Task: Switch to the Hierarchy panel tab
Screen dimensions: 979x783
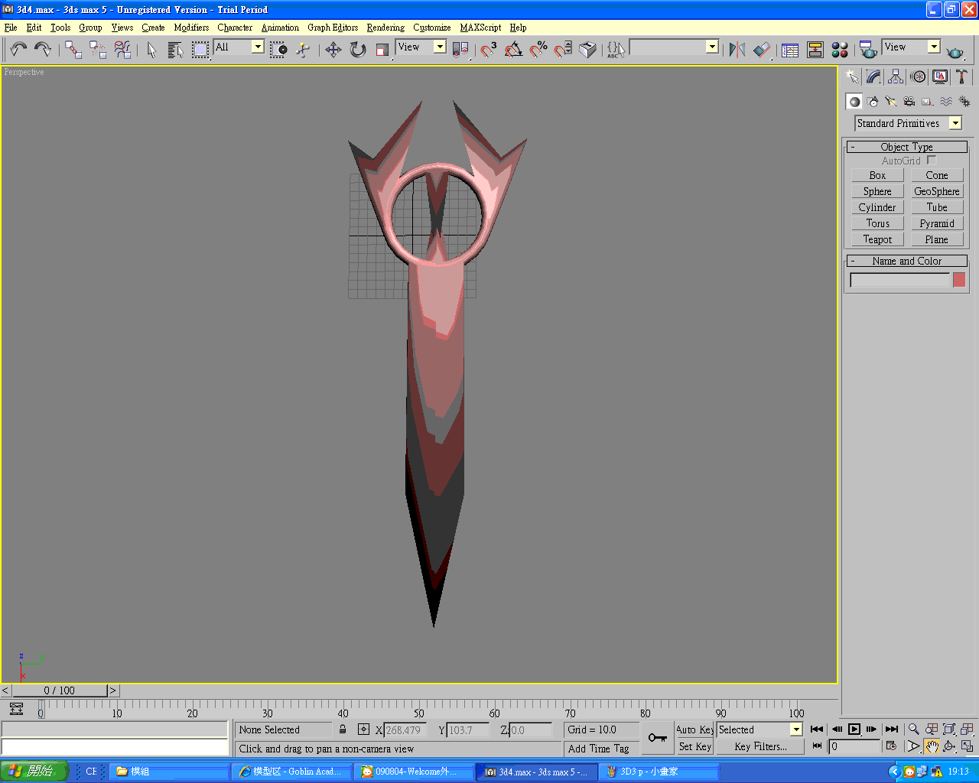Action: coord(896,76)
